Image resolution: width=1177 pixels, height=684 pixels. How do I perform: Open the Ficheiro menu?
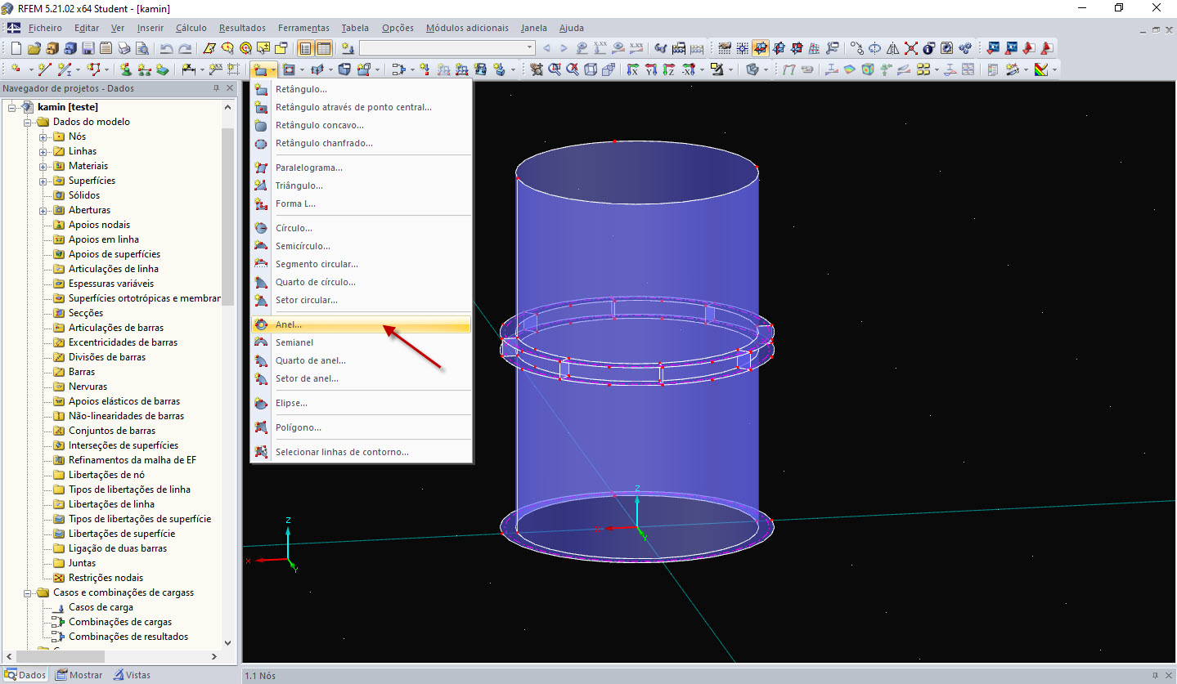(x=45, y=28)
